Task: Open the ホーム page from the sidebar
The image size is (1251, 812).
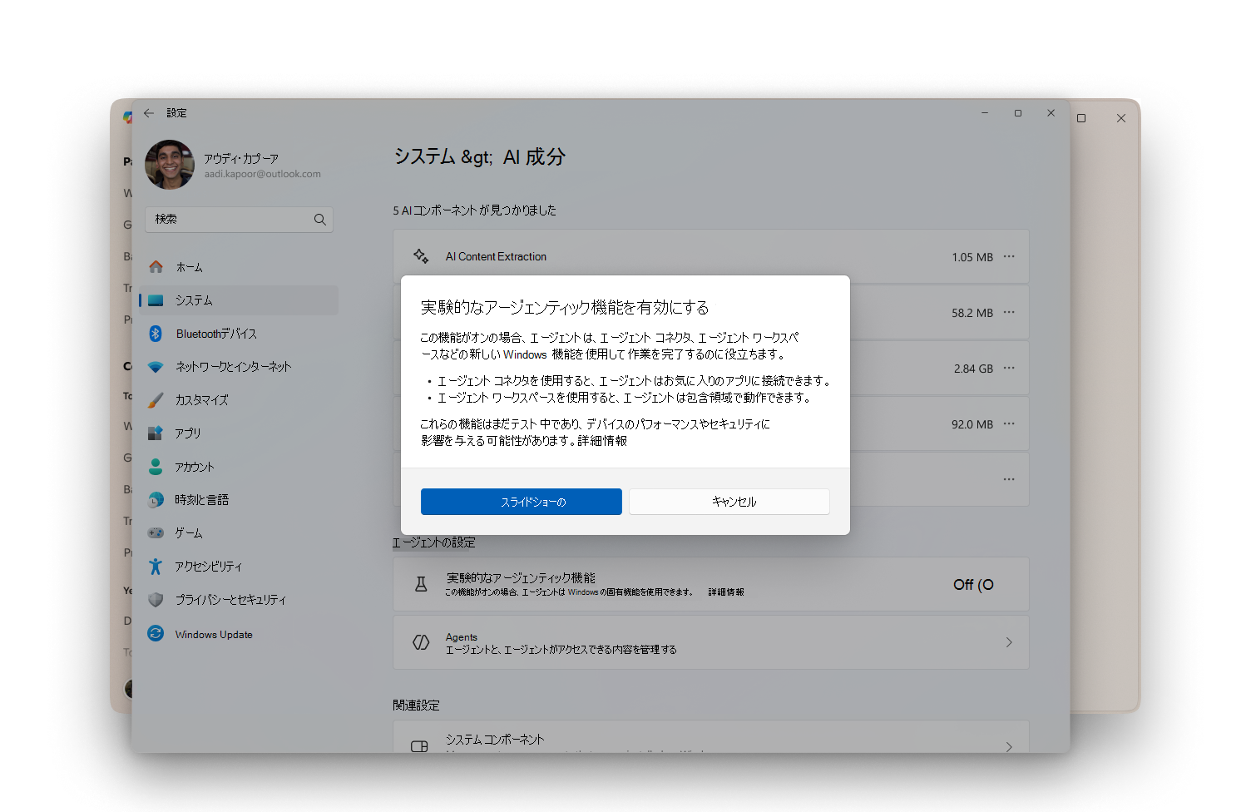Action: coord(238,267)
